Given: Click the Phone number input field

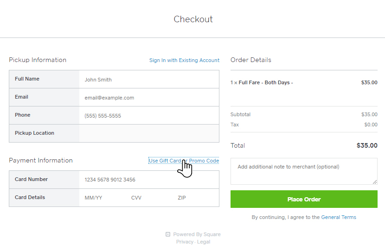Looking at the screenshot, I should (x=148, y=116).
